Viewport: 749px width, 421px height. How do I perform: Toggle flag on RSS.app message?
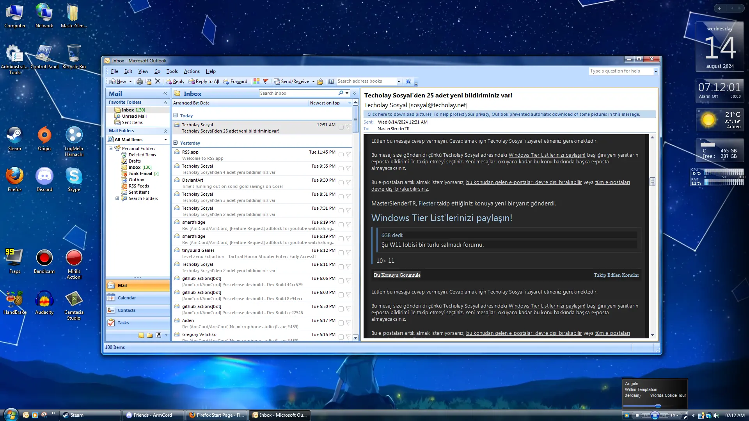tap(348, 154)
